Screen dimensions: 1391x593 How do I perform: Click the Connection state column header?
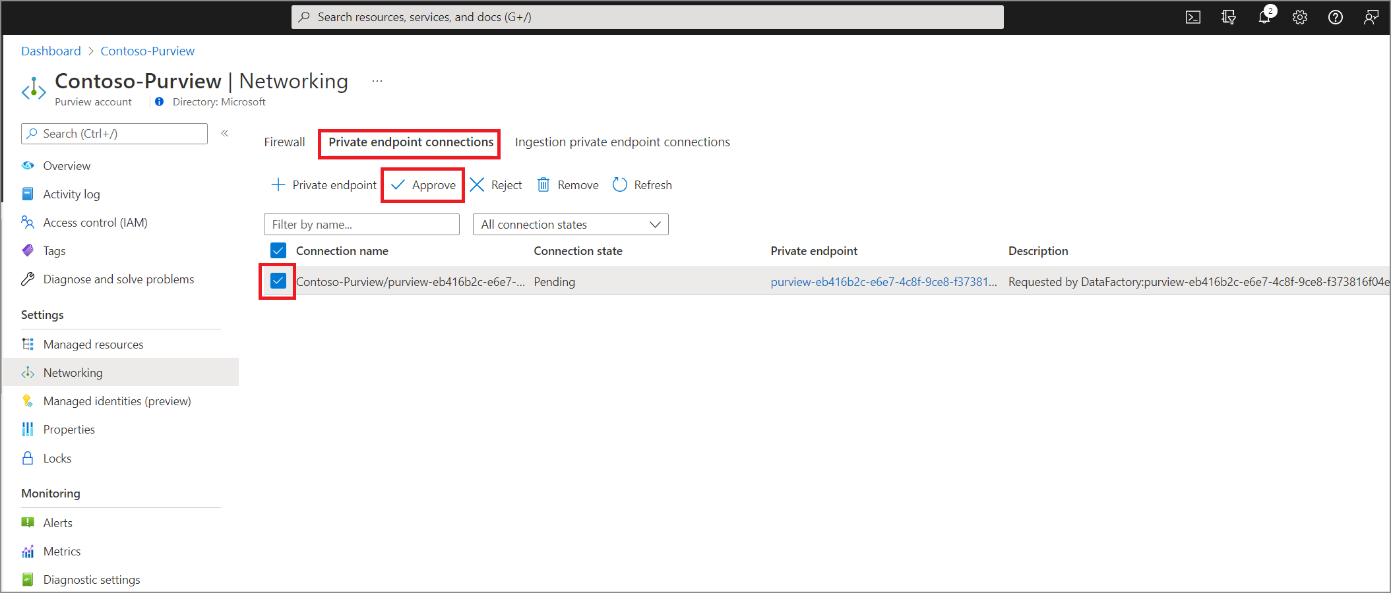click(578, 250)
